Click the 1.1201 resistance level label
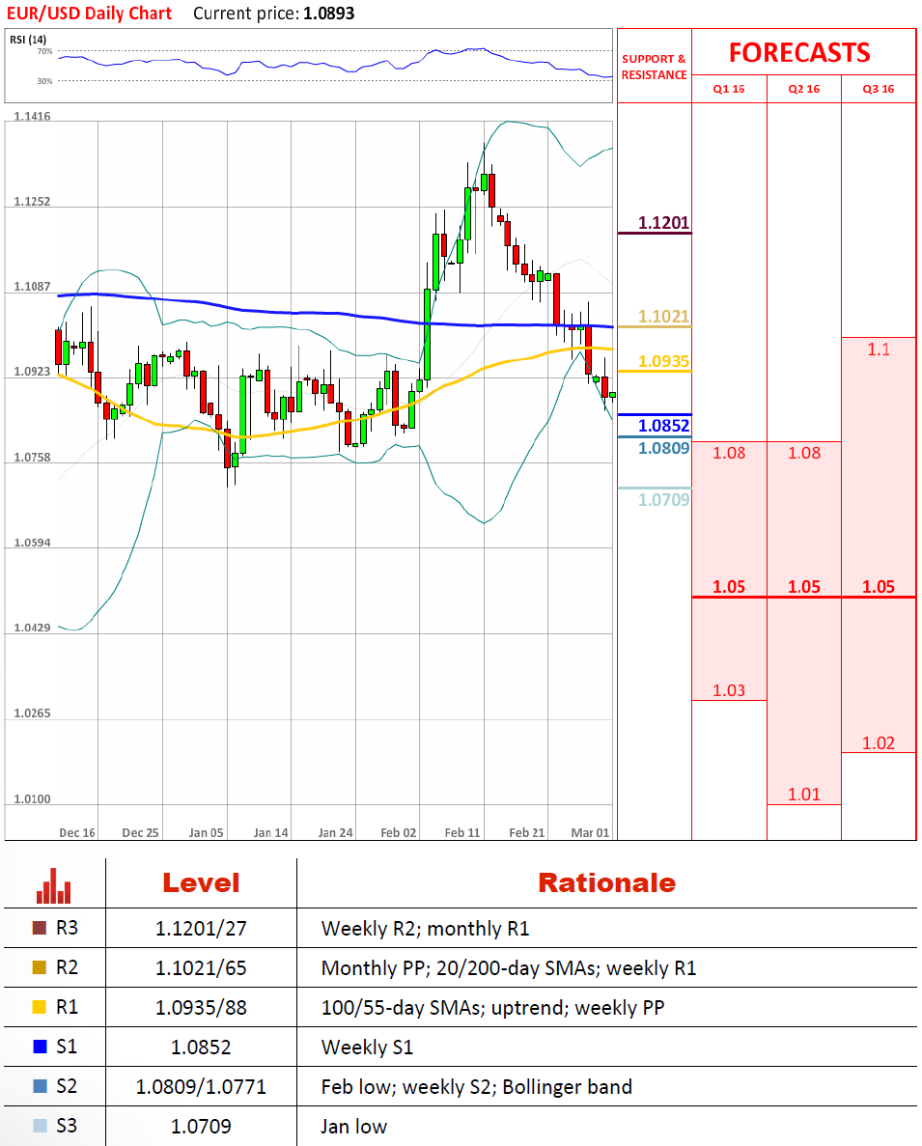Viewport: 922px width, 1146px height. [x=663, y=222]
